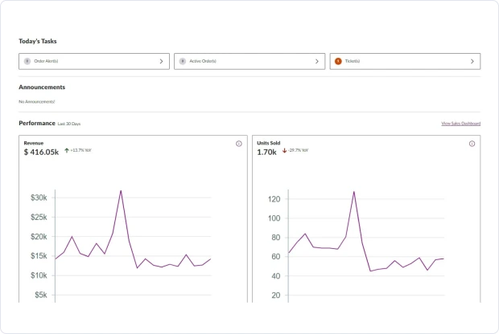Click the $ 416.05k revenue value
Image resolution: width=499 pixels, height=334 pixels.
(41, 152)
